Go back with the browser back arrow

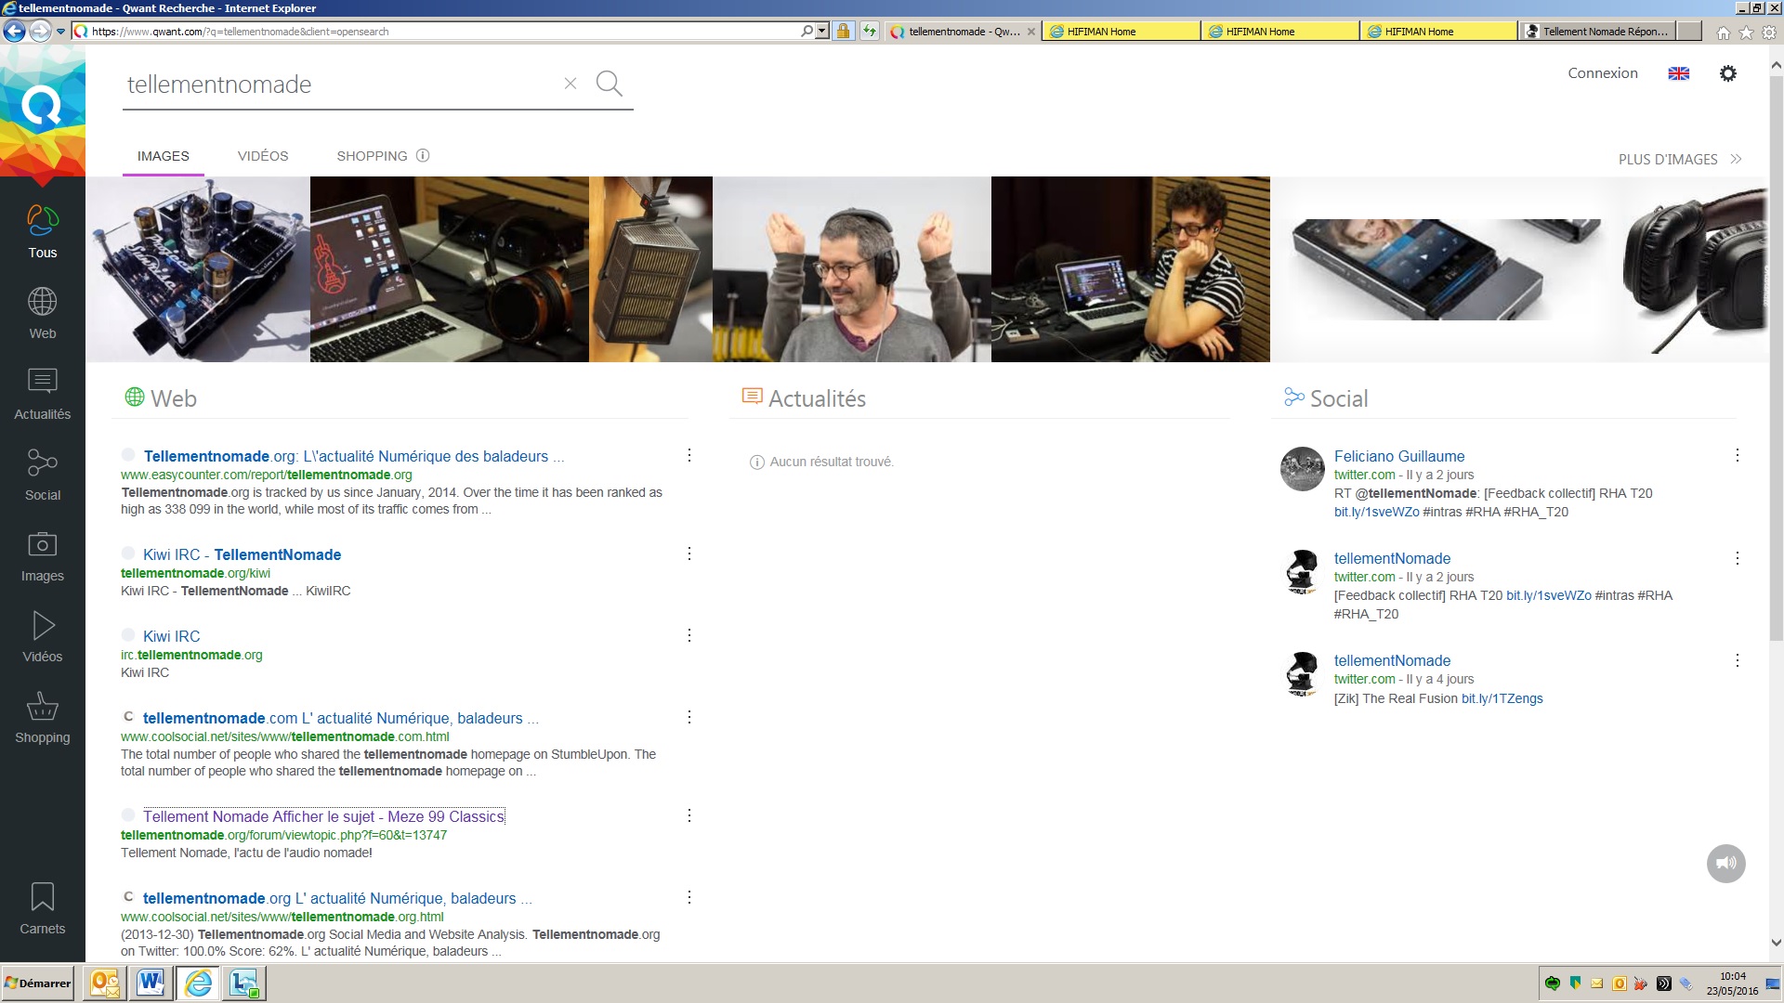(x=14, y=31)
